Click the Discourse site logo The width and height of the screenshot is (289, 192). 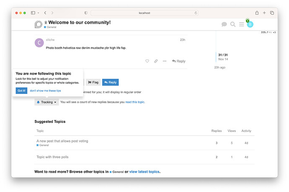pos(39,24)
